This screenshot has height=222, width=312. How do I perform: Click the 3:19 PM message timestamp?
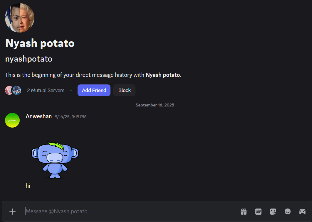point(71,117)
